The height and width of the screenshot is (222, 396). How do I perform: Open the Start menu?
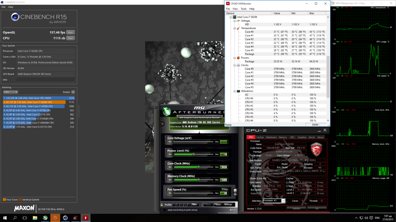(5, 218)
